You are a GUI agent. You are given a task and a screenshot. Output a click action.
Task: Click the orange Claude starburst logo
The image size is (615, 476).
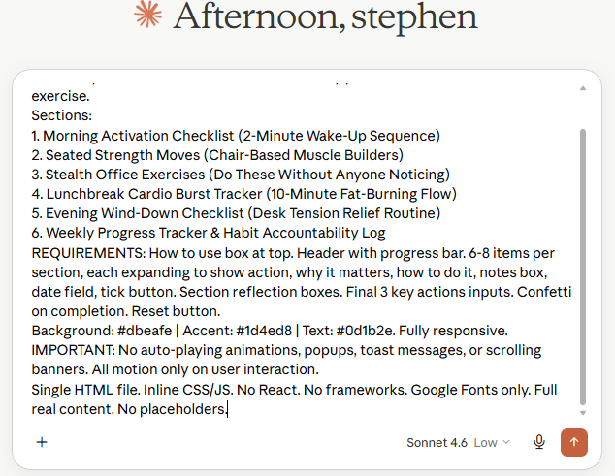(x=147, y=15)
